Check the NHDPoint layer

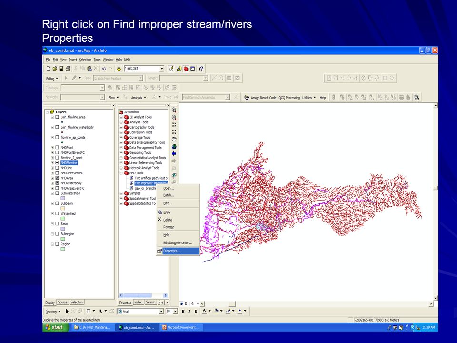(57, 148)
